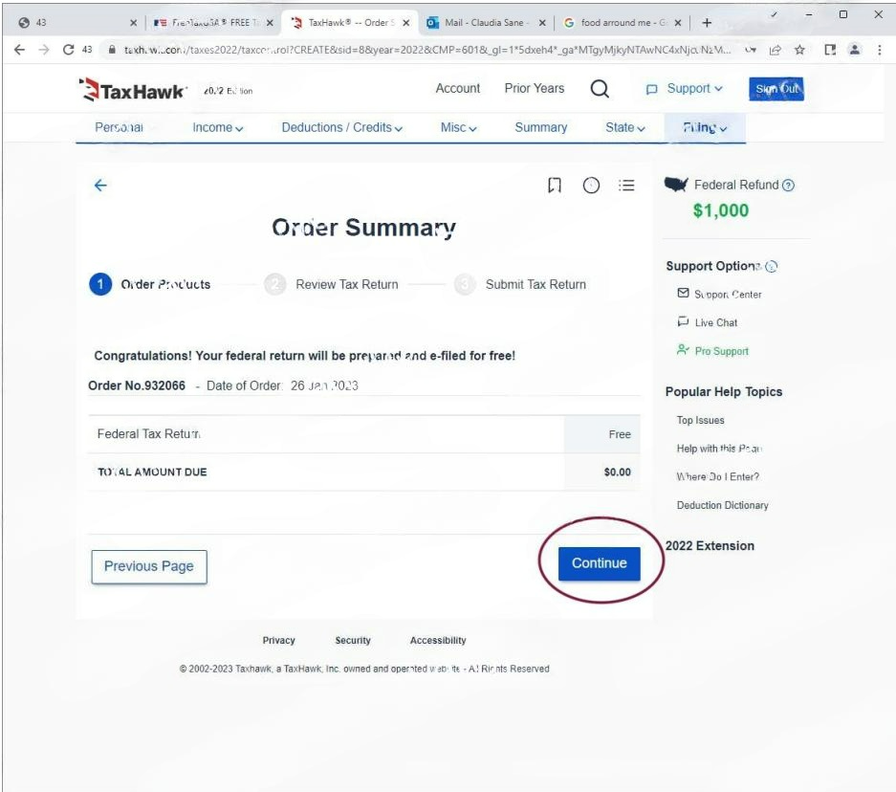Click the browser back arrow
This screenshot has height=792, width=896.
(19, 50)
